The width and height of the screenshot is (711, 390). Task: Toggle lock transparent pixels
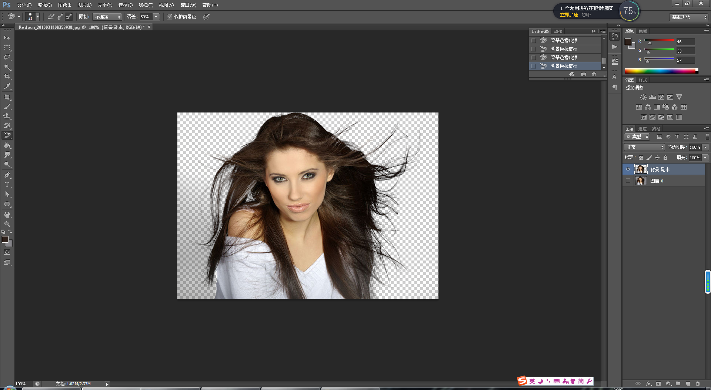641,158
